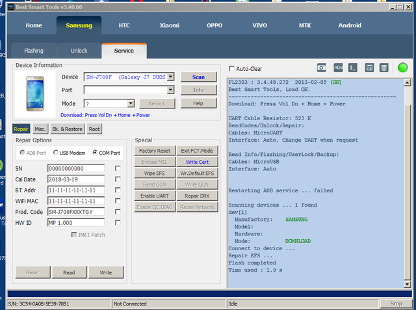Save log with the floppy icon
Image resolution: width=416 pixels, height=310 pixels.
coord(369,68)
